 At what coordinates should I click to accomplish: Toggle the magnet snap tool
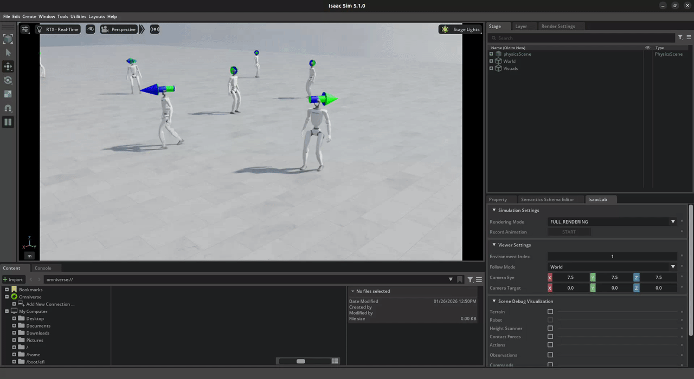coord(8,108)
